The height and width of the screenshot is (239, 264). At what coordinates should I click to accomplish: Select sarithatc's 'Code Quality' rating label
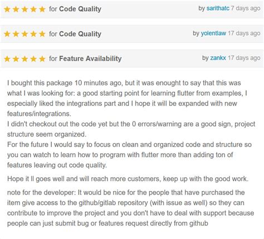pyautogui.click(x=80, y=9)
